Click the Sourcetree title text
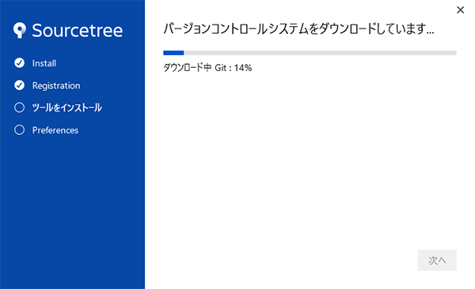The height and width of the screenshot is (289, 475). coord(78,31)
